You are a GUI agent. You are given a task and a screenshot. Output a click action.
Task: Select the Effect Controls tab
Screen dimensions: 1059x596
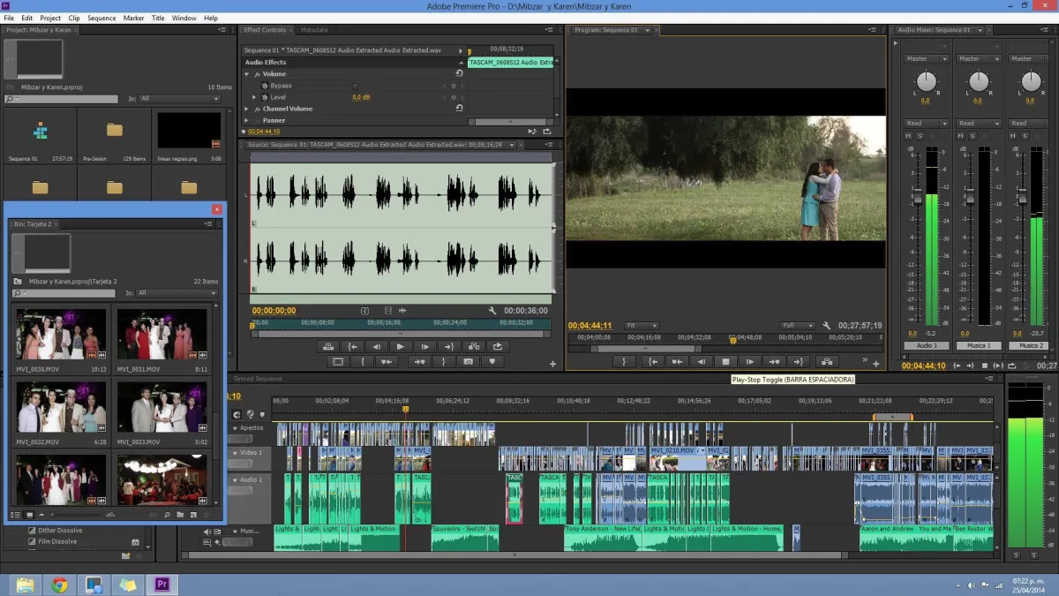pos(265,30)
